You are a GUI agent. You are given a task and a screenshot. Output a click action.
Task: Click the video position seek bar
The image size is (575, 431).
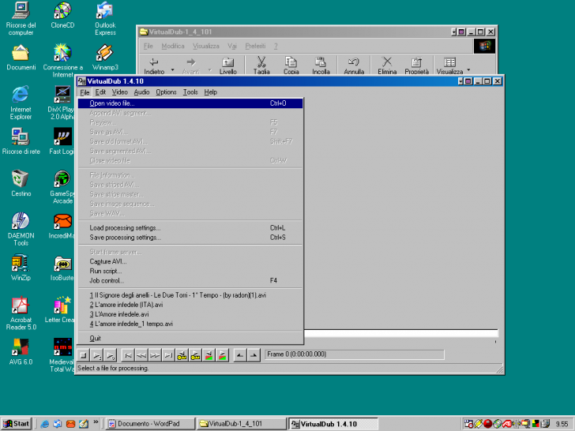pos(400,333)
